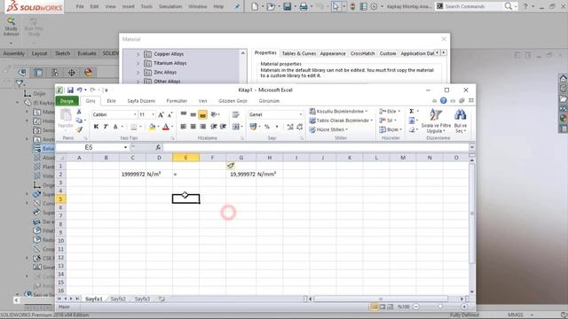This screenshot has height=319, width=568.
Task: Toggle align text right
Action: (x=202, y=127)
